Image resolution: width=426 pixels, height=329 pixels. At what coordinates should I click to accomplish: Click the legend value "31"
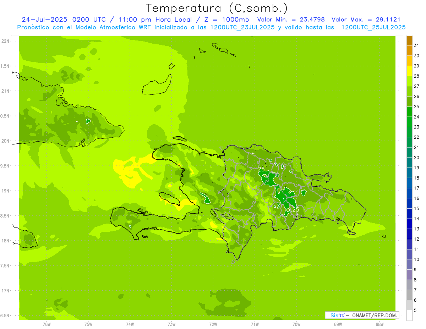pos(417,45)
